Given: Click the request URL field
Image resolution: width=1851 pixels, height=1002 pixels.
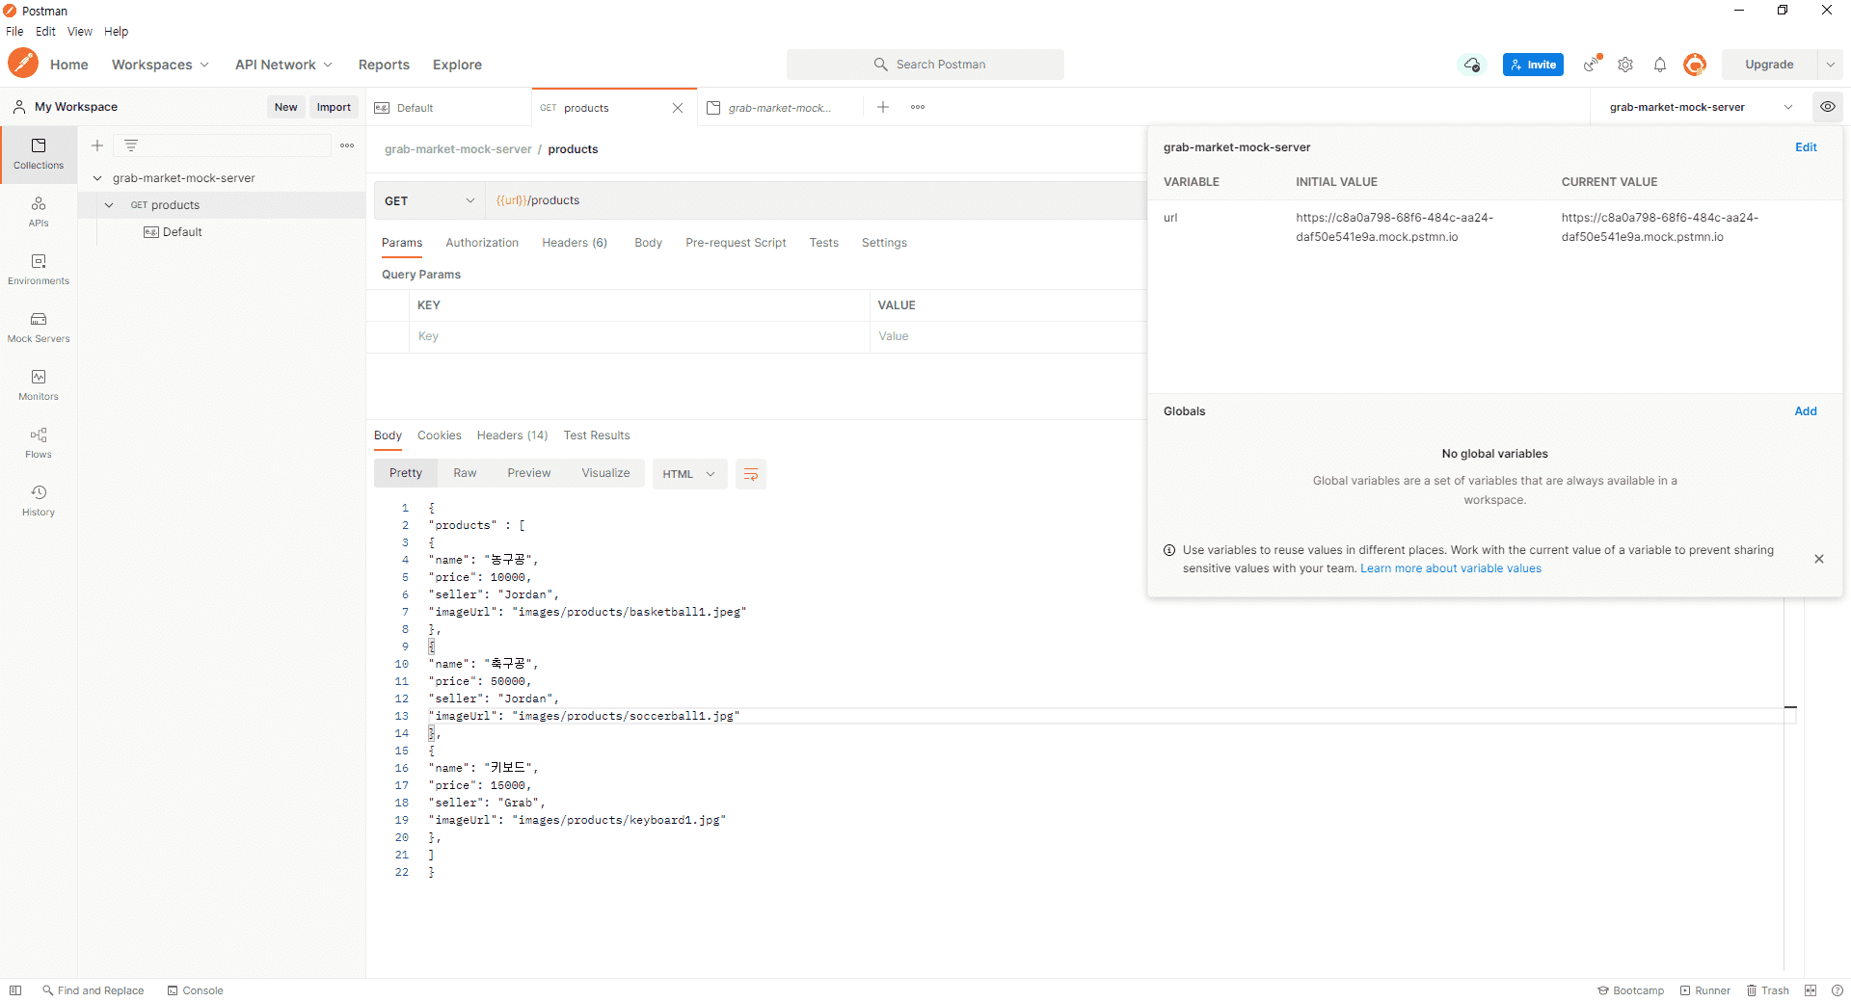Looking at the screenshot, I should (x=816, y=200).
